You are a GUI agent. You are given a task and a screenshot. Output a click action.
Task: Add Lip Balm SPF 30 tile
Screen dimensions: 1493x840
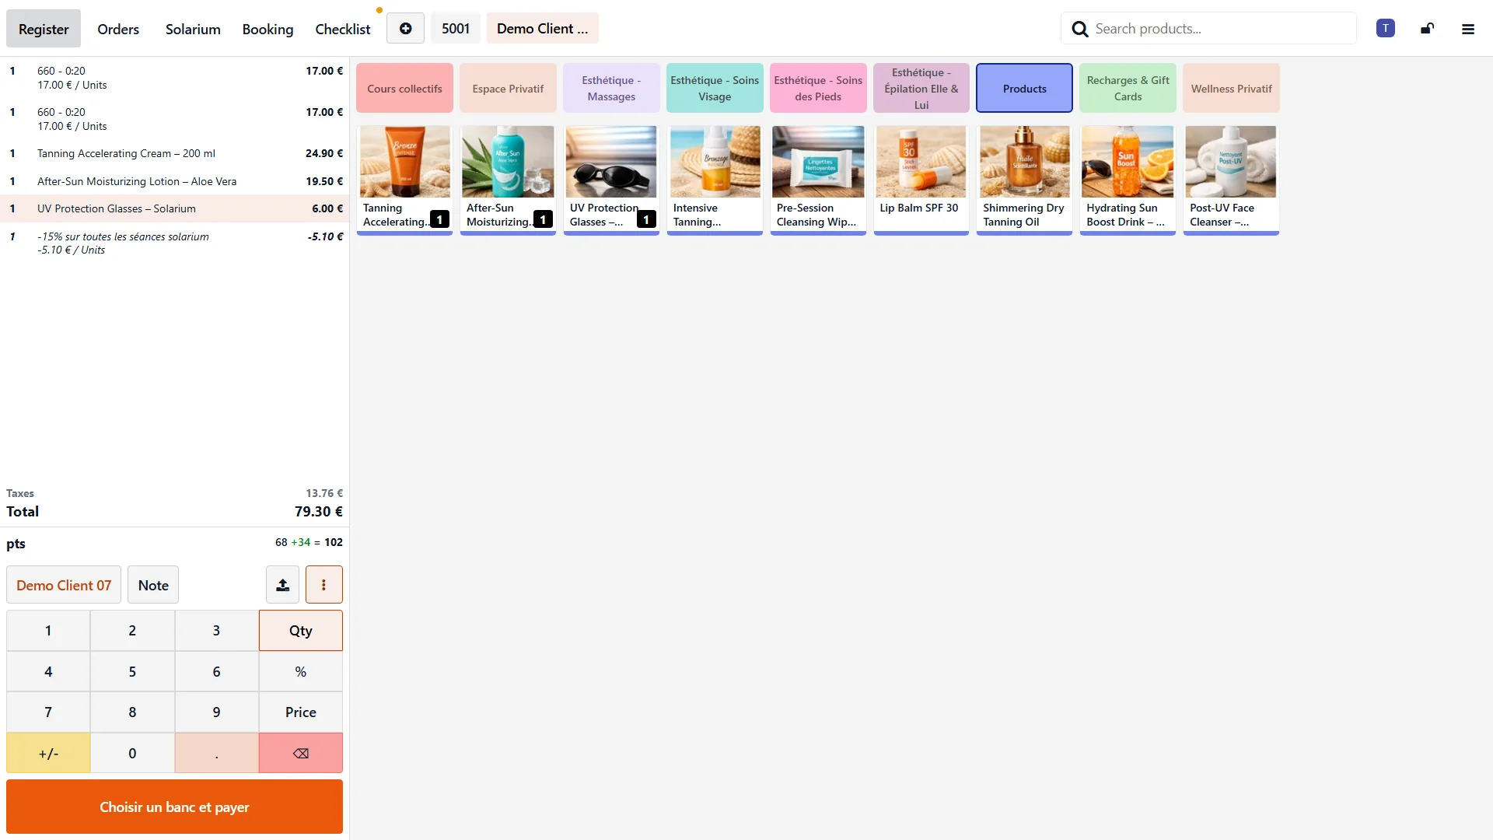point(921,180)
